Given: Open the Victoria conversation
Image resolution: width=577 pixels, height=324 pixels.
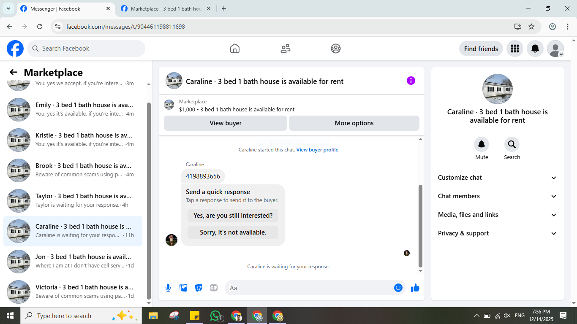Looking at the screenshot, I should (x=73, y=292).
